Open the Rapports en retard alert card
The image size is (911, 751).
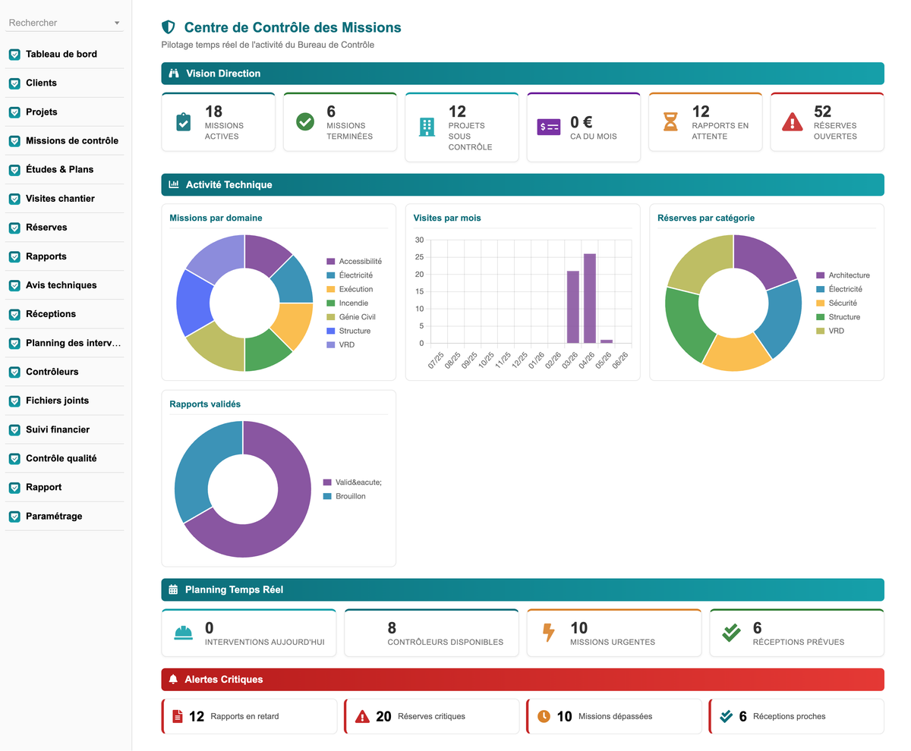(x=249, y=716)
